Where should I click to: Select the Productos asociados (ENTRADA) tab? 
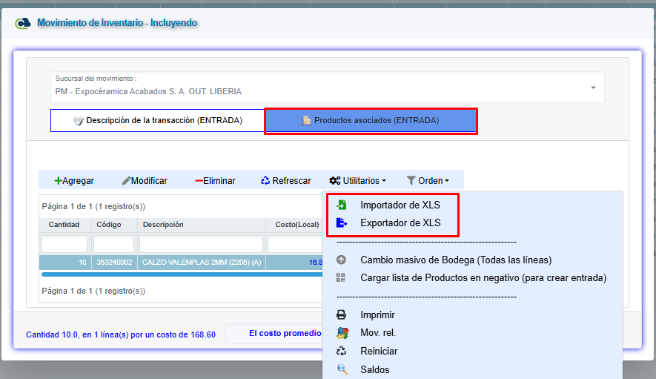point(371,120)
